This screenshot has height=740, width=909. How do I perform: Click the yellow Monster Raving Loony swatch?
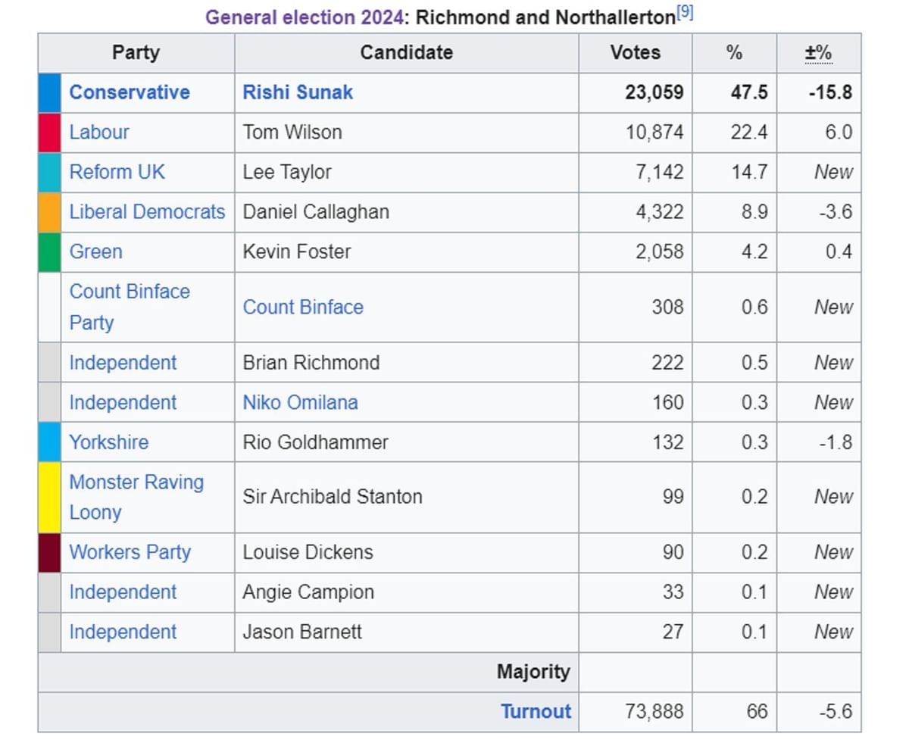(x=49, y=497)
